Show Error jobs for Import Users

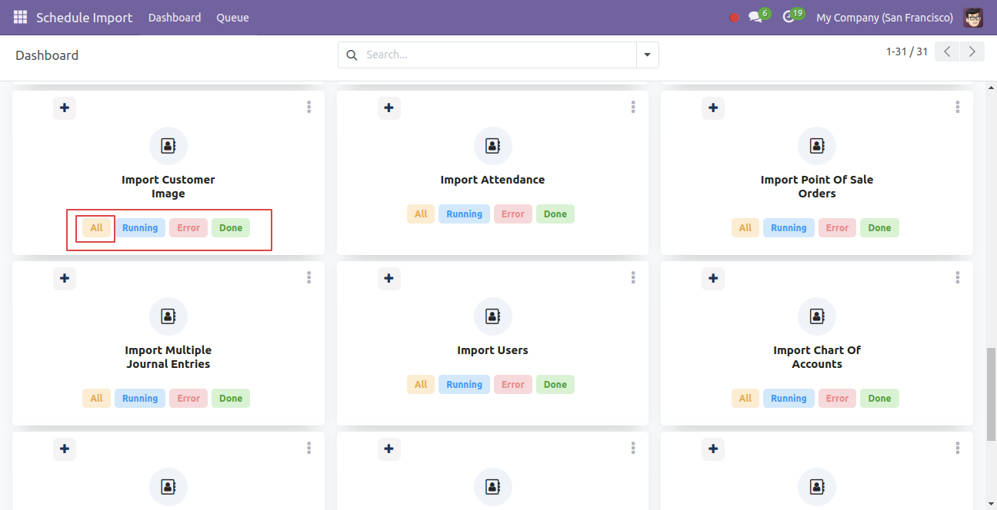point(513,385)
